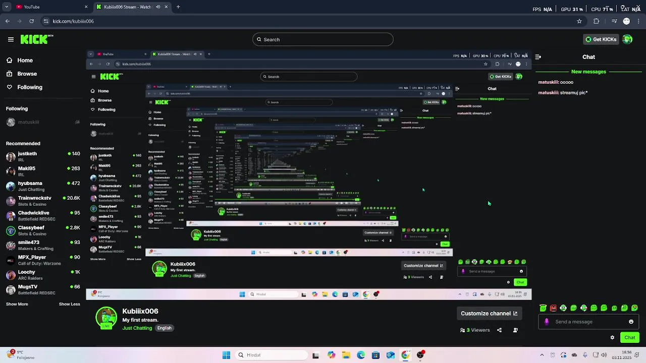
Task: Open the tab search dropdown
Action: click(x=7, y=7)
